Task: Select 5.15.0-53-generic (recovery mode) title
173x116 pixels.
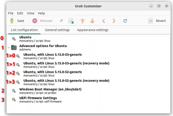Action: [66, 63]
